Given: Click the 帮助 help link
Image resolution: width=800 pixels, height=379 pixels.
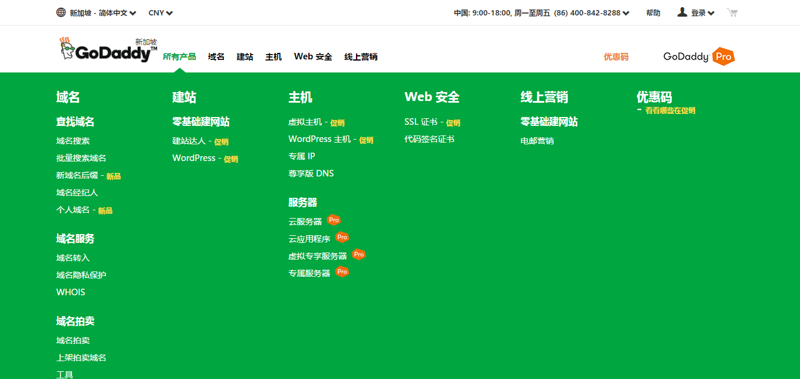Looking at the screenshot, I should [x=653, y=13].
